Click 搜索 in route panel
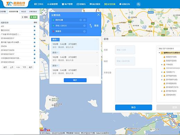The image size is (180, 135). (x=97, y=26)
